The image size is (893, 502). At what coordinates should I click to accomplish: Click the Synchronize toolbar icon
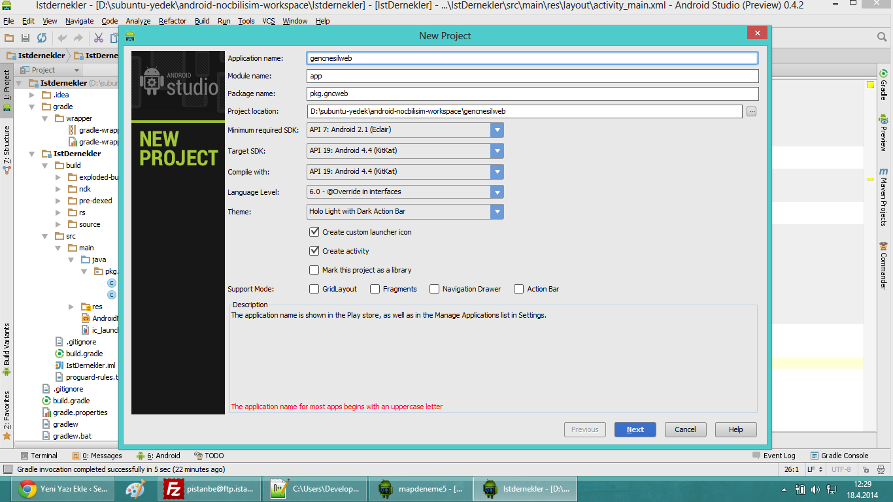tap(41, 38)
